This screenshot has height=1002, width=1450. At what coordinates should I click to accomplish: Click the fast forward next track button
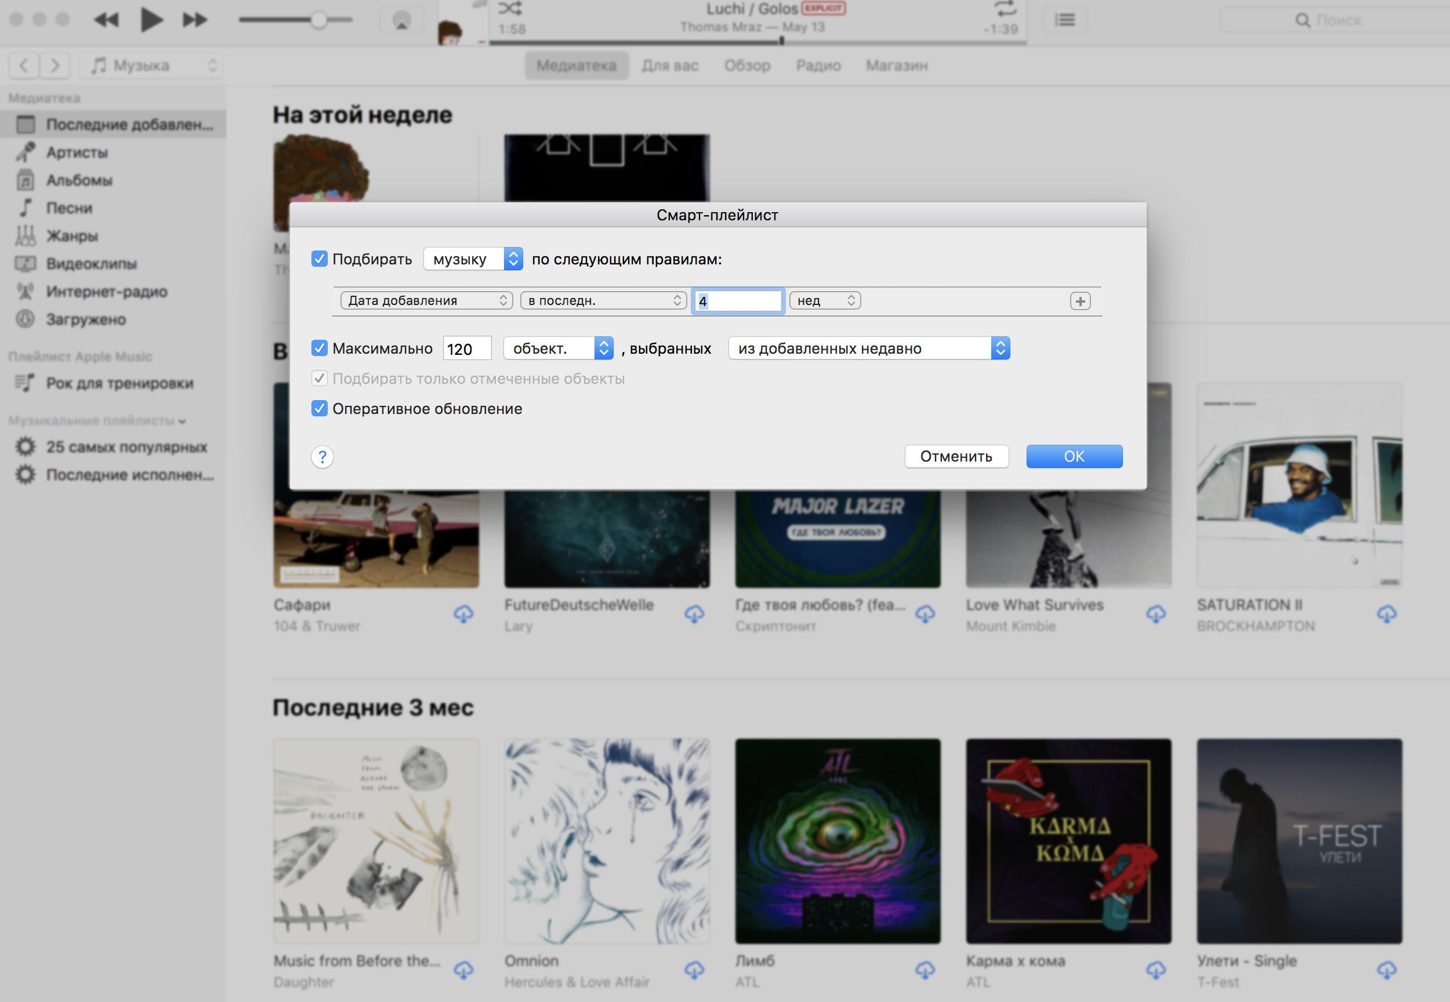(x=195, y=20)
